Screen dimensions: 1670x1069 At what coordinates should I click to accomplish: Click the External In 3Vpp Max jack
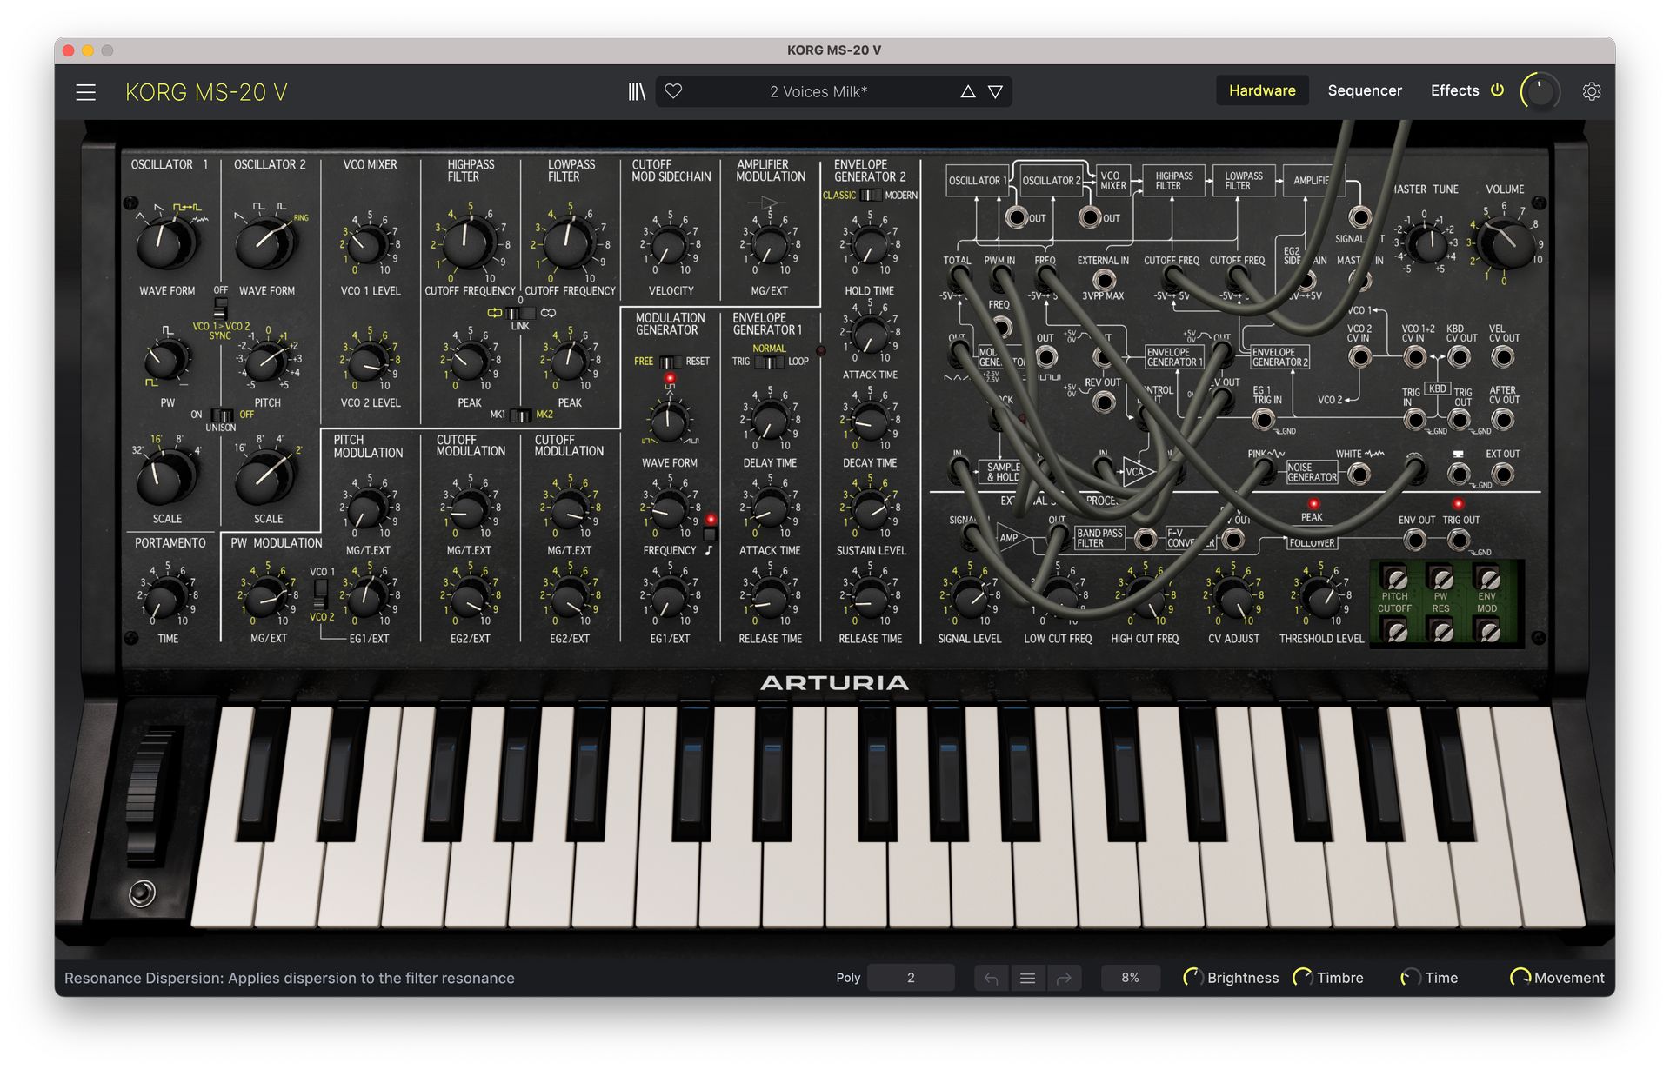coord(1104,279)
